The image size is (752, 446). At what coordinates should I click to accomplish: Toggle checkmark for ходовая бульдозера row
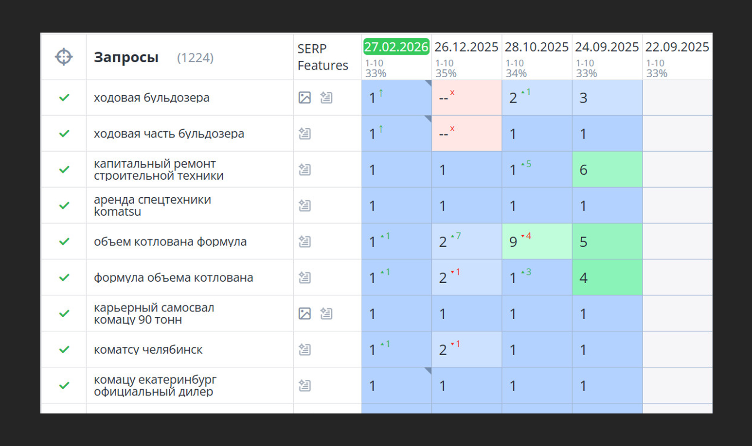64,98
